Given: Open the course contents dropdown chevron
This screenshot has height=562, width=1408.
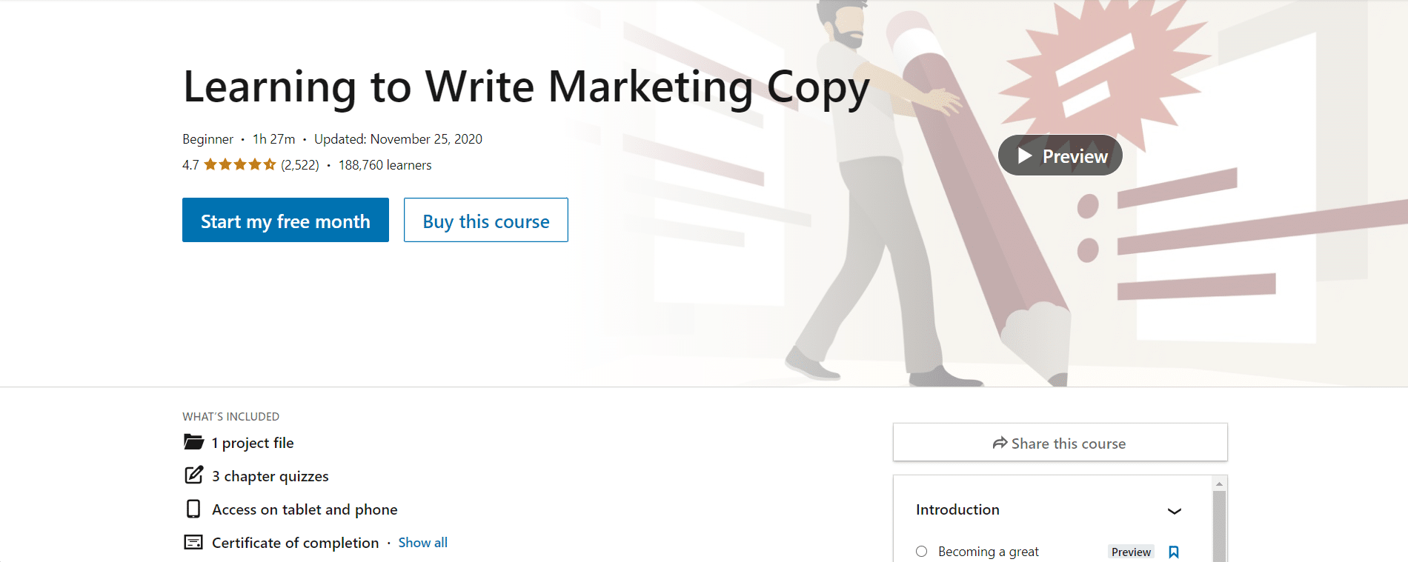Looking at the screenshot, I should 1174,510.
